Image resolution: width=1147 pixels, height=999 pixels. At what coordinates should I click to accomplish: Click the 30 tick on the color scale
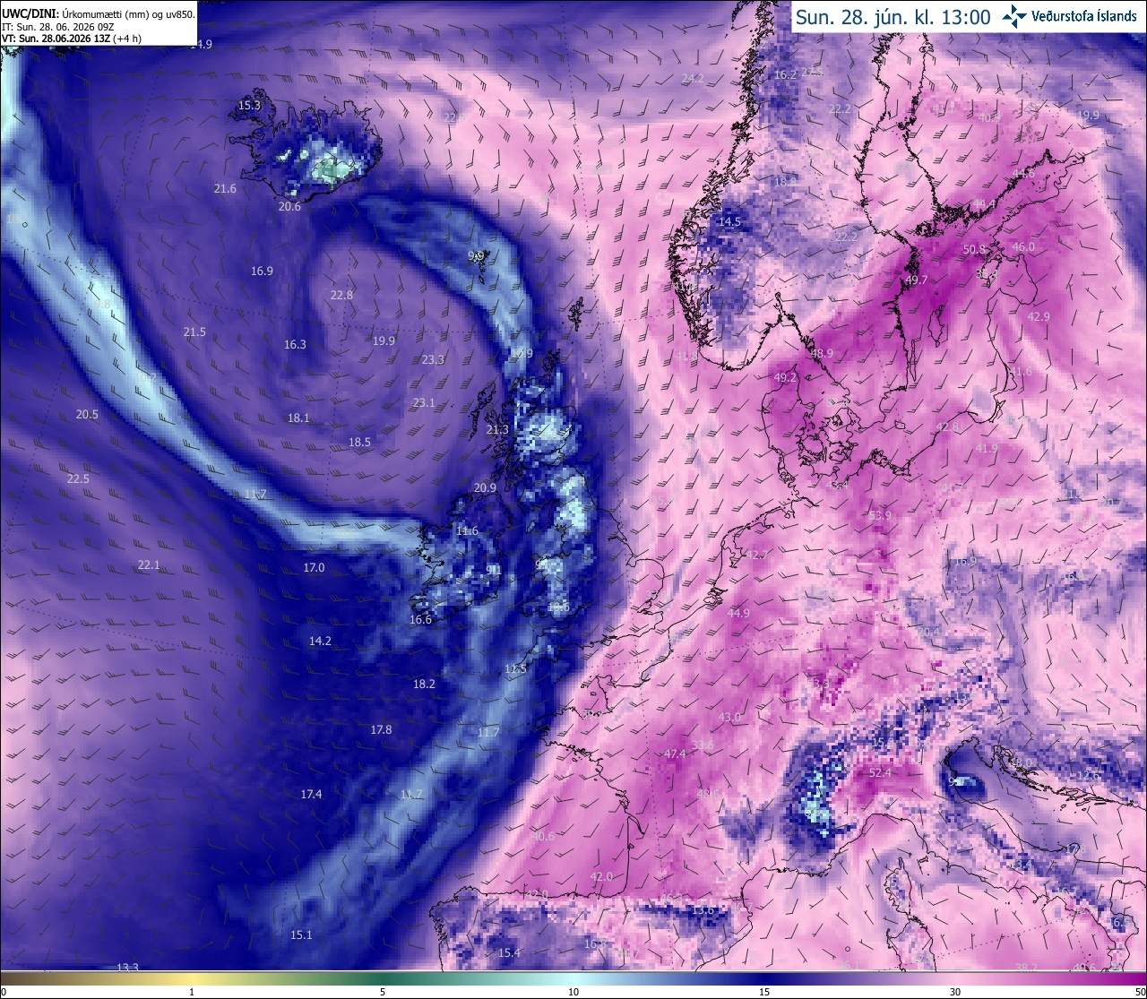point(955,992)
